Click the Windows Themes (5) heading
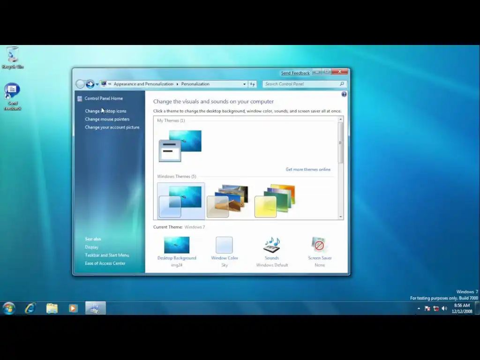 tap(177, 176)
